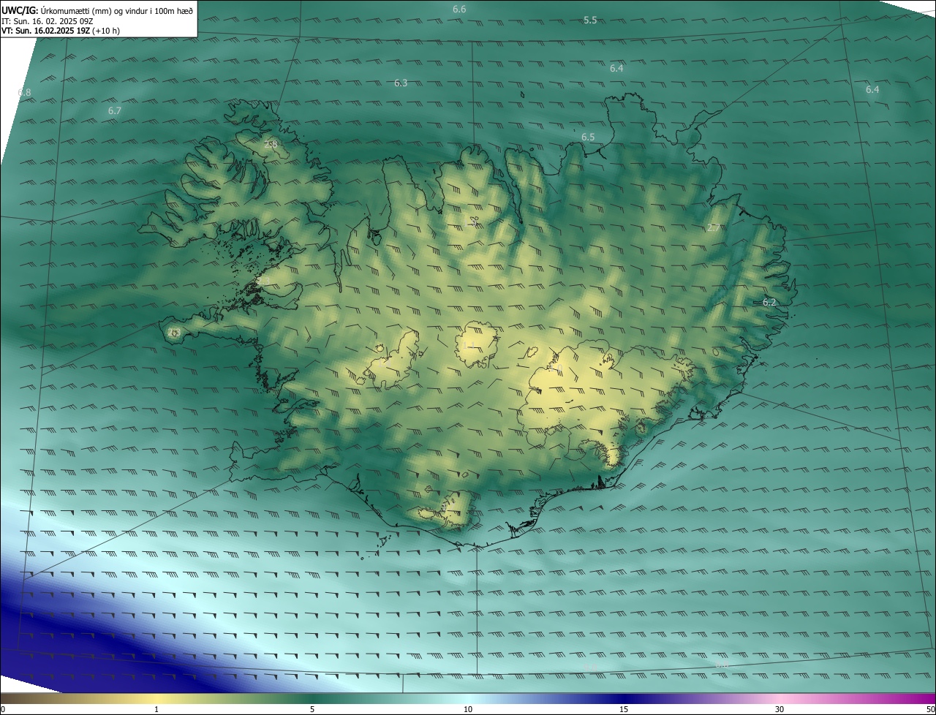Select the valid time line 'VT: Sun. 16.02.2025 19Z (+10 h)'
Screen dimensions: 936x715
[61, 31]
